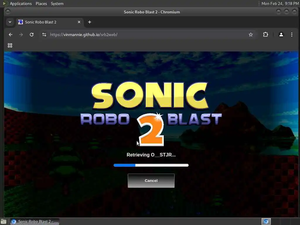The height and width of the screenshot is (225, 300).
Task: Click the workspace switcher Chromium thumbnail
Action: click(266, 221)
